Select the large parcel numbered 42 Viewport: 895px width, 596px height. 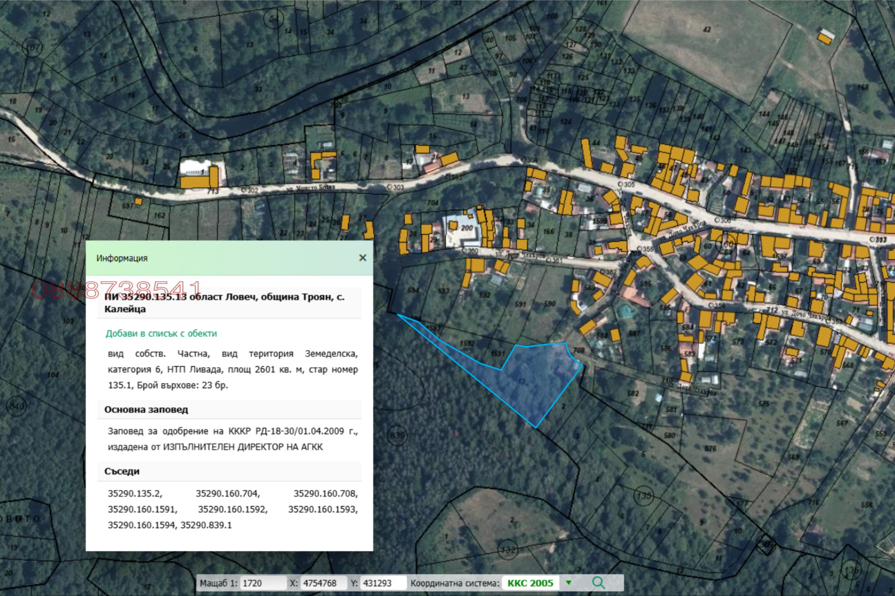707,30
